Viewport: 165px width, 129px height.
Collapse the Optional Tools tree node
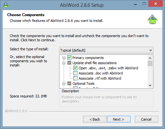[64, 84]
